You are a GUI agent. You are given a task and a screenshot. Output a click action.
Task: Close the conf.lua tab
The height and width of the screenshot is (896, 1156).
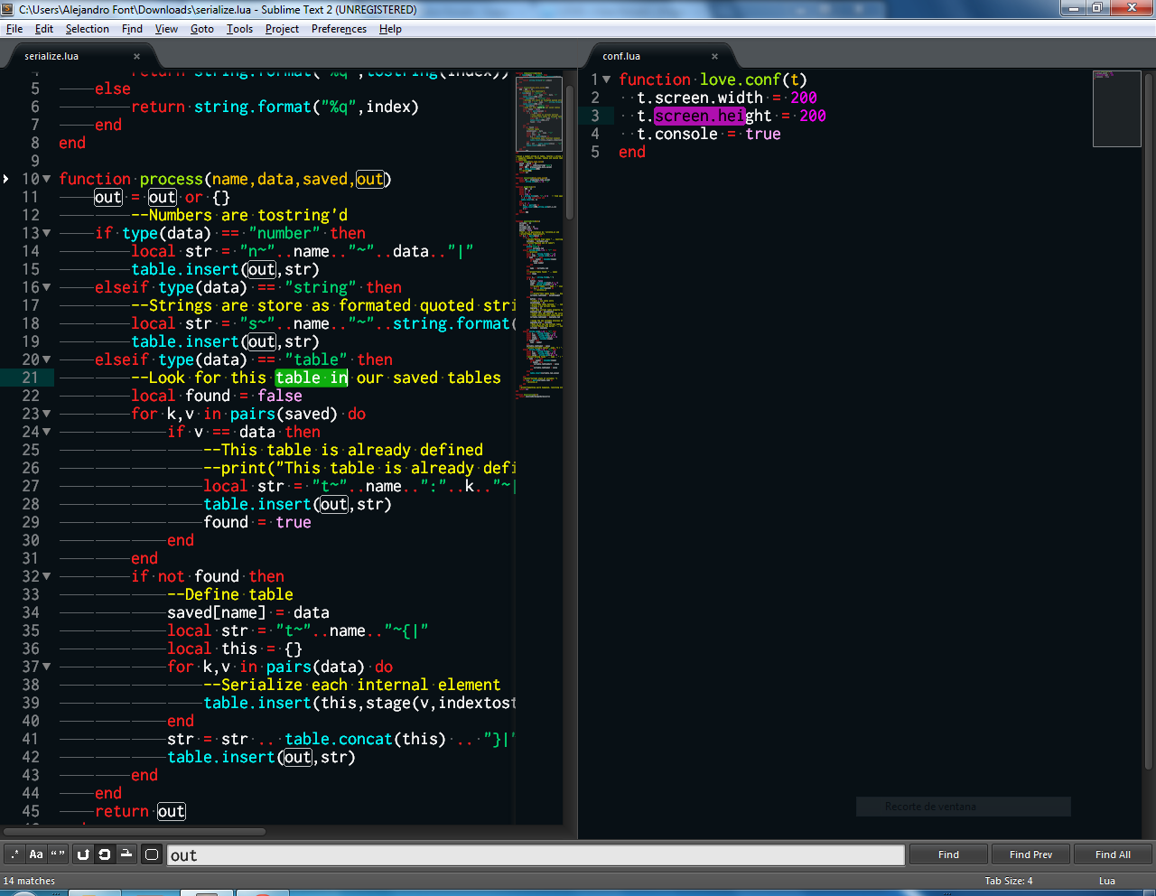coord(714,56)
